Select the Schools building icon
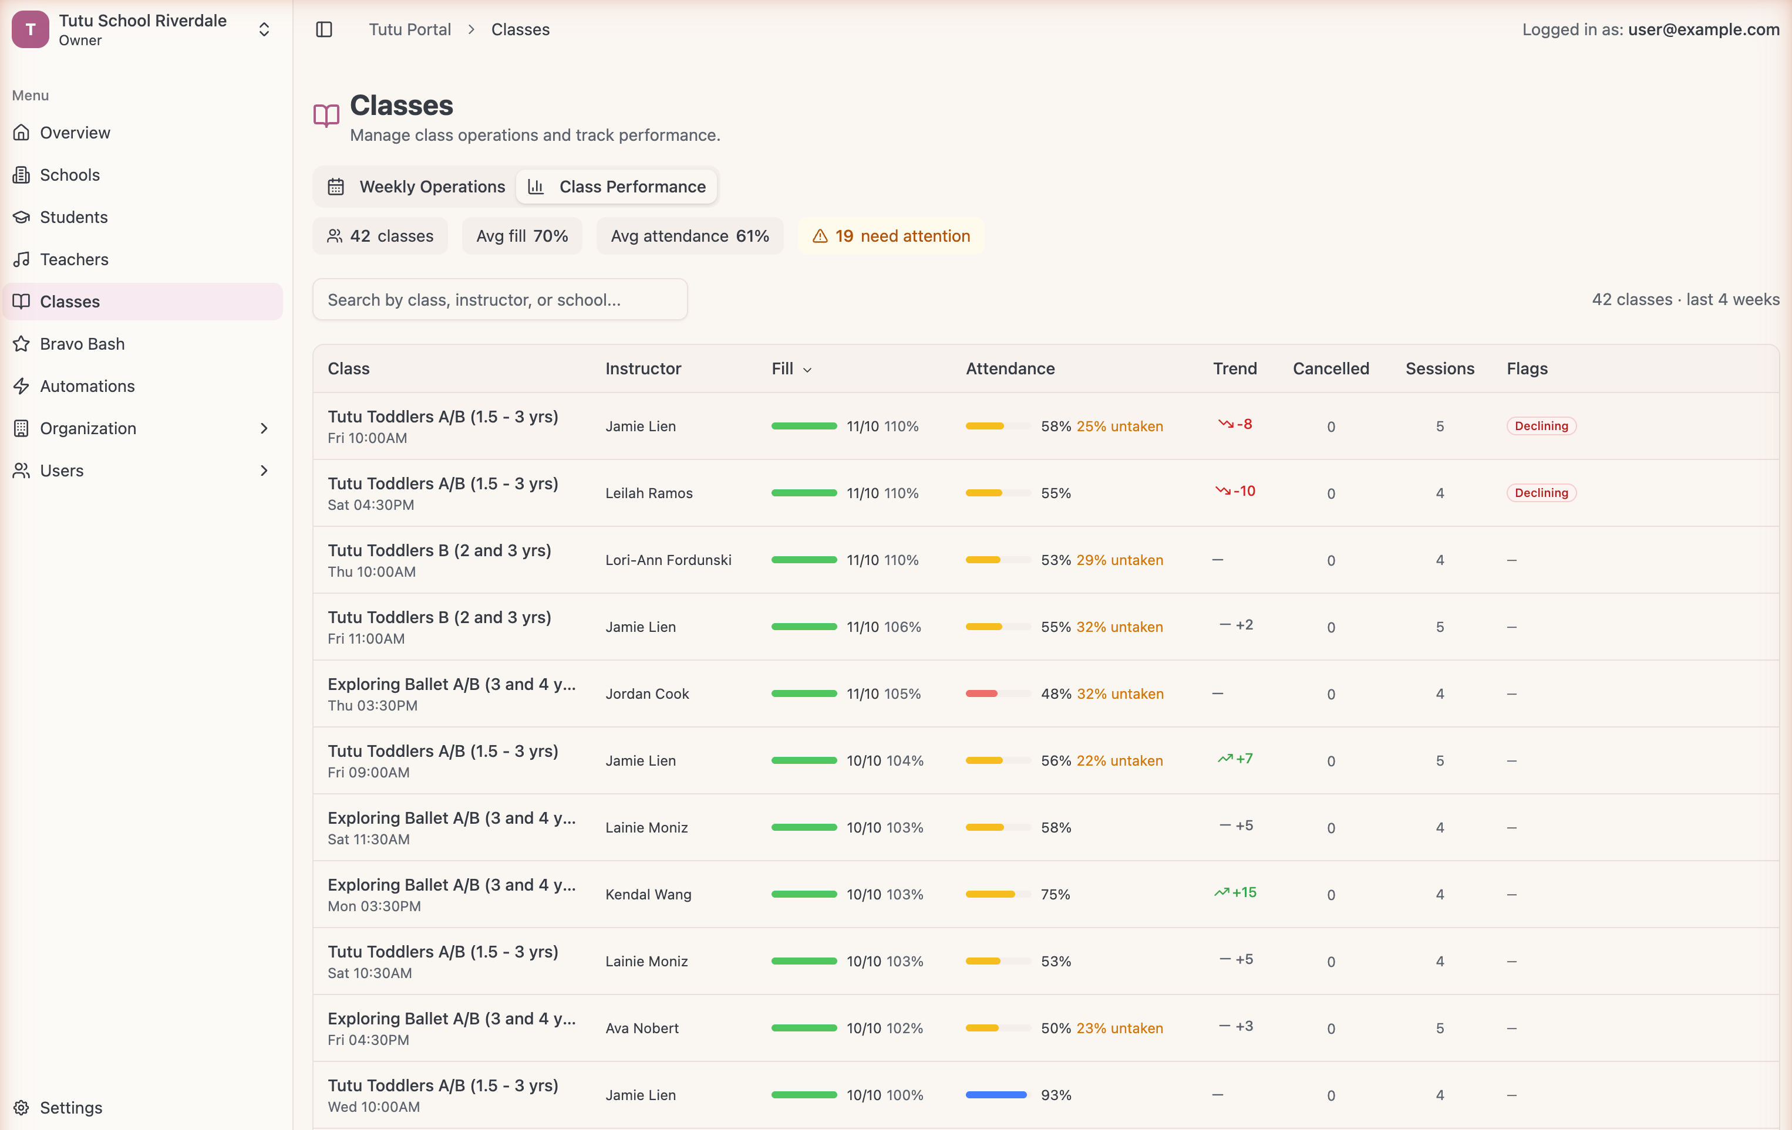The image size is (1792, 1130). click(x=22, y=175)
